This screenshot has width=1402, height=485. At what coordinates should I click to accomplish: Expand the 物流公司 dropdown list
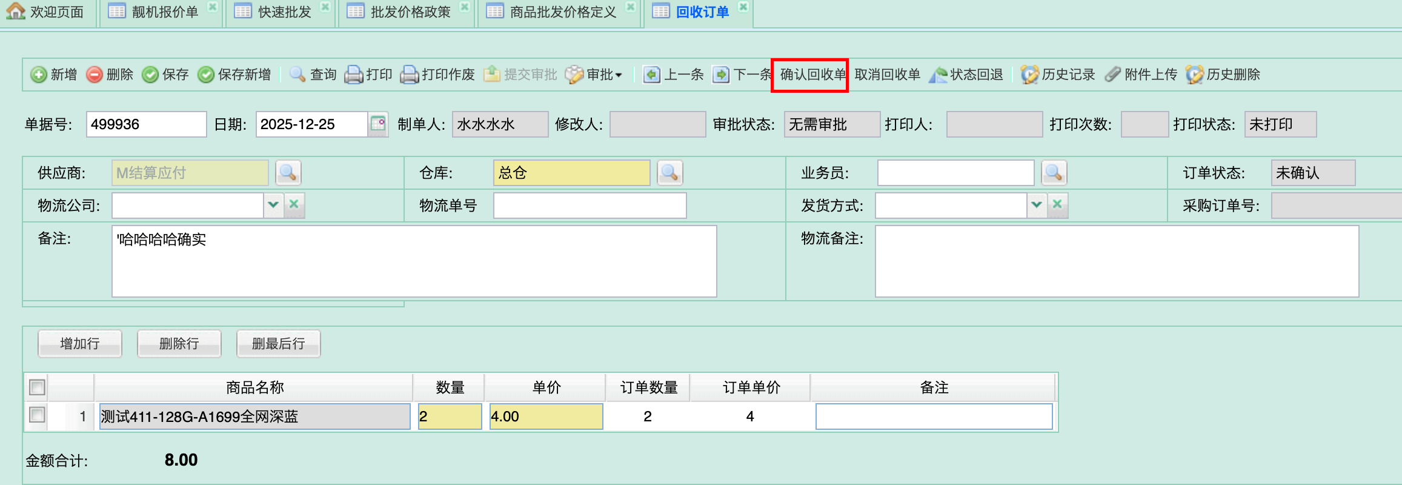pyautogui.click(x=273, y=205)
